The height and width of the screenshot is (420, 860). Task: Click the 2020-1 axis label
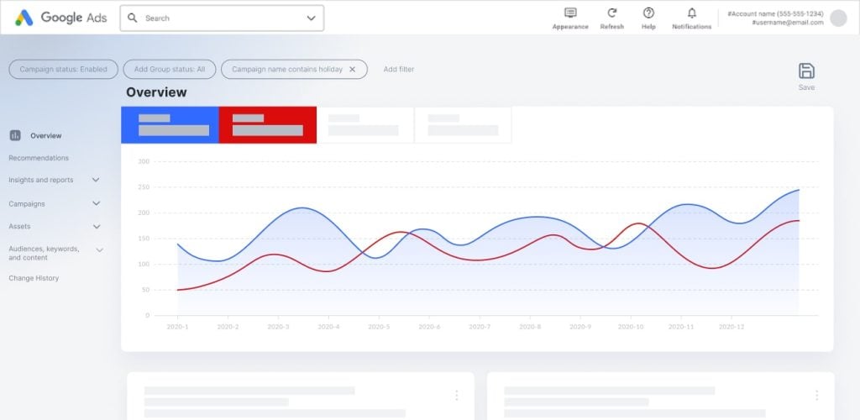[x=177, y=327]
